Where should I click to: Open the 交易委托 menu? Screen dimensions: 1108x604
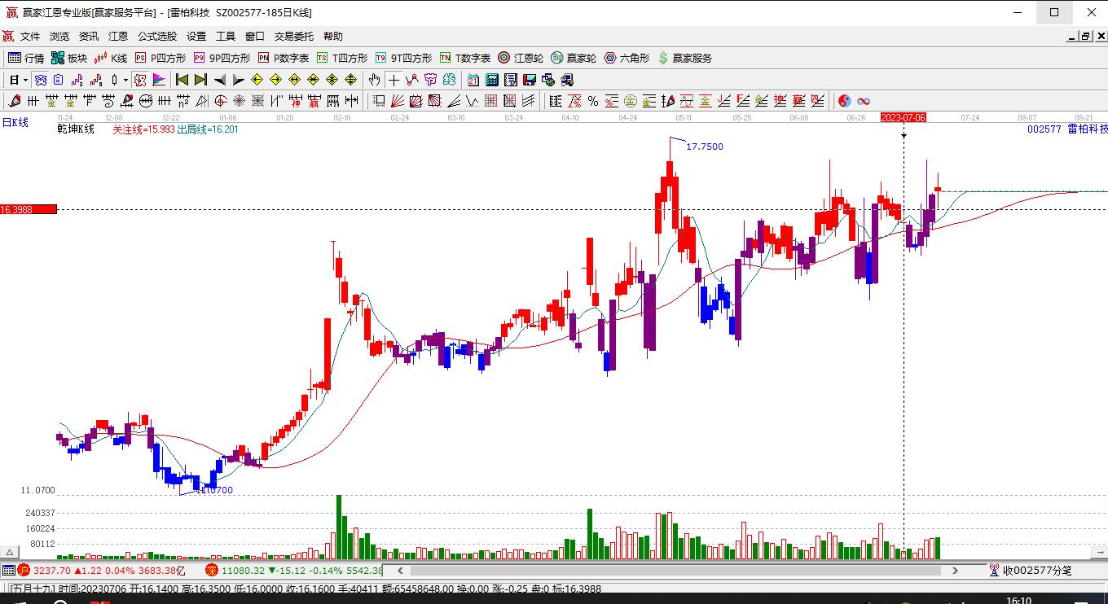(293, 37)
